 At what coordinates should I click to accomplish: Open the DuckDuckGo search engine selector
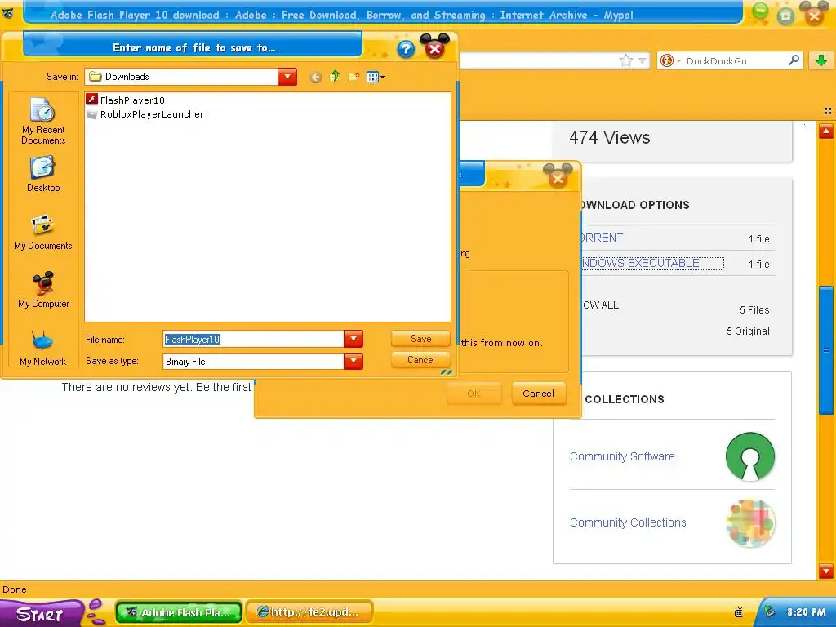670,60
